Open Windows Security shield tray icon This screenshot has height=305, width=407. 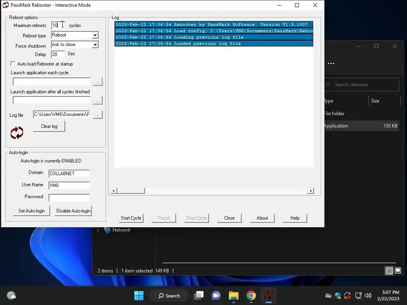coord(338,295)
